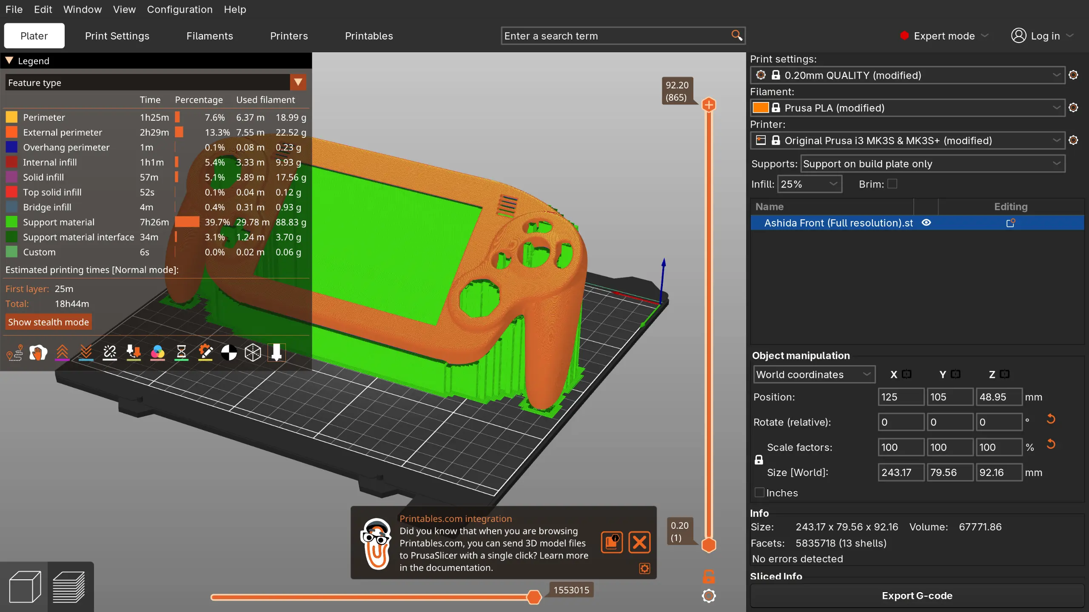This screenshot has height=612, width=1089.
Task: Toggle the Wipe moves hand icon
Action: [38, 353]
